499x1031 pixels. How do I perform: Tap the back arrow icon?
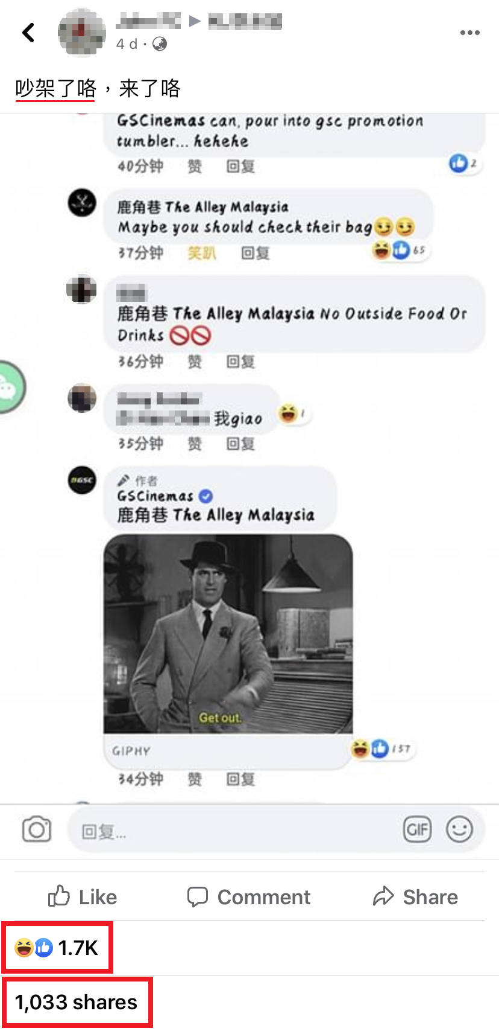click(28, 32)
